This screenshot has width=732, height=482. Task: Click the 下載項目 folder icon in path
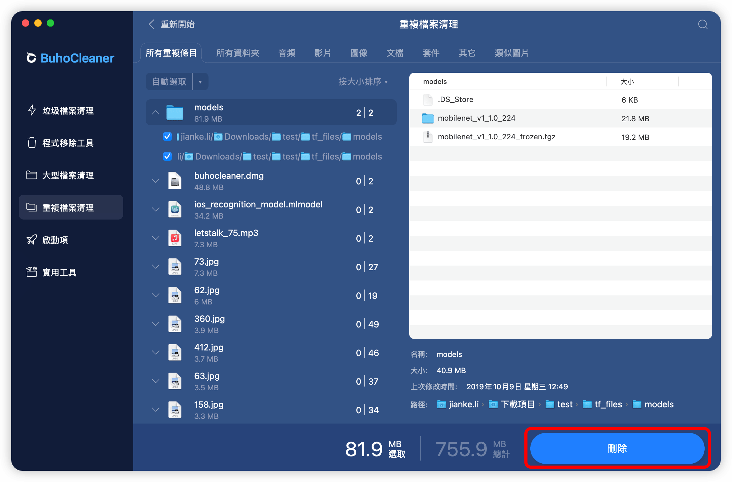tap(493, 404)
